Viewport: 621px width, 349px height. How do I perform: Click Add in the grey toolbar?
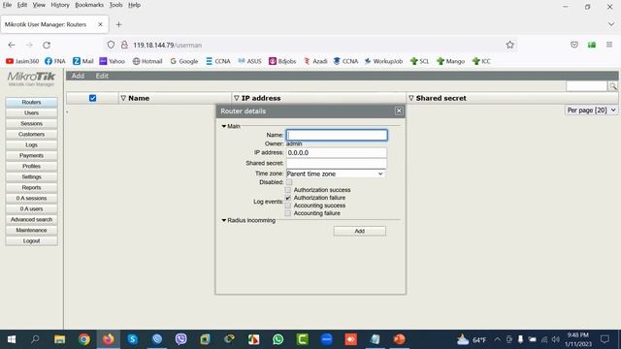78,76
